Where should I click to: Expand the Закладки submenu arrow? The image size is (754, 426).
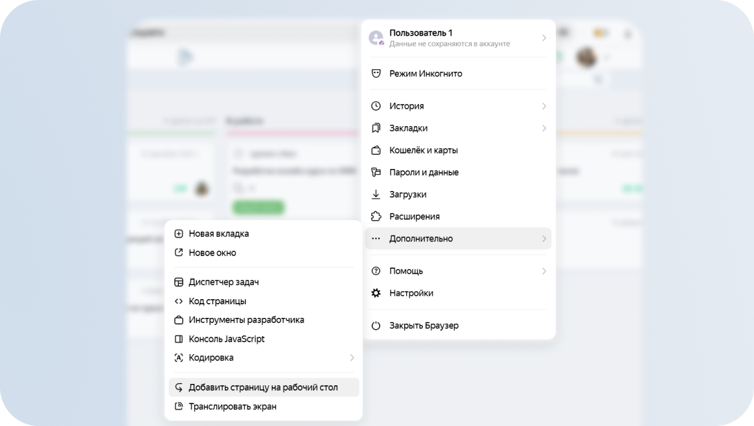pos(544,128)
